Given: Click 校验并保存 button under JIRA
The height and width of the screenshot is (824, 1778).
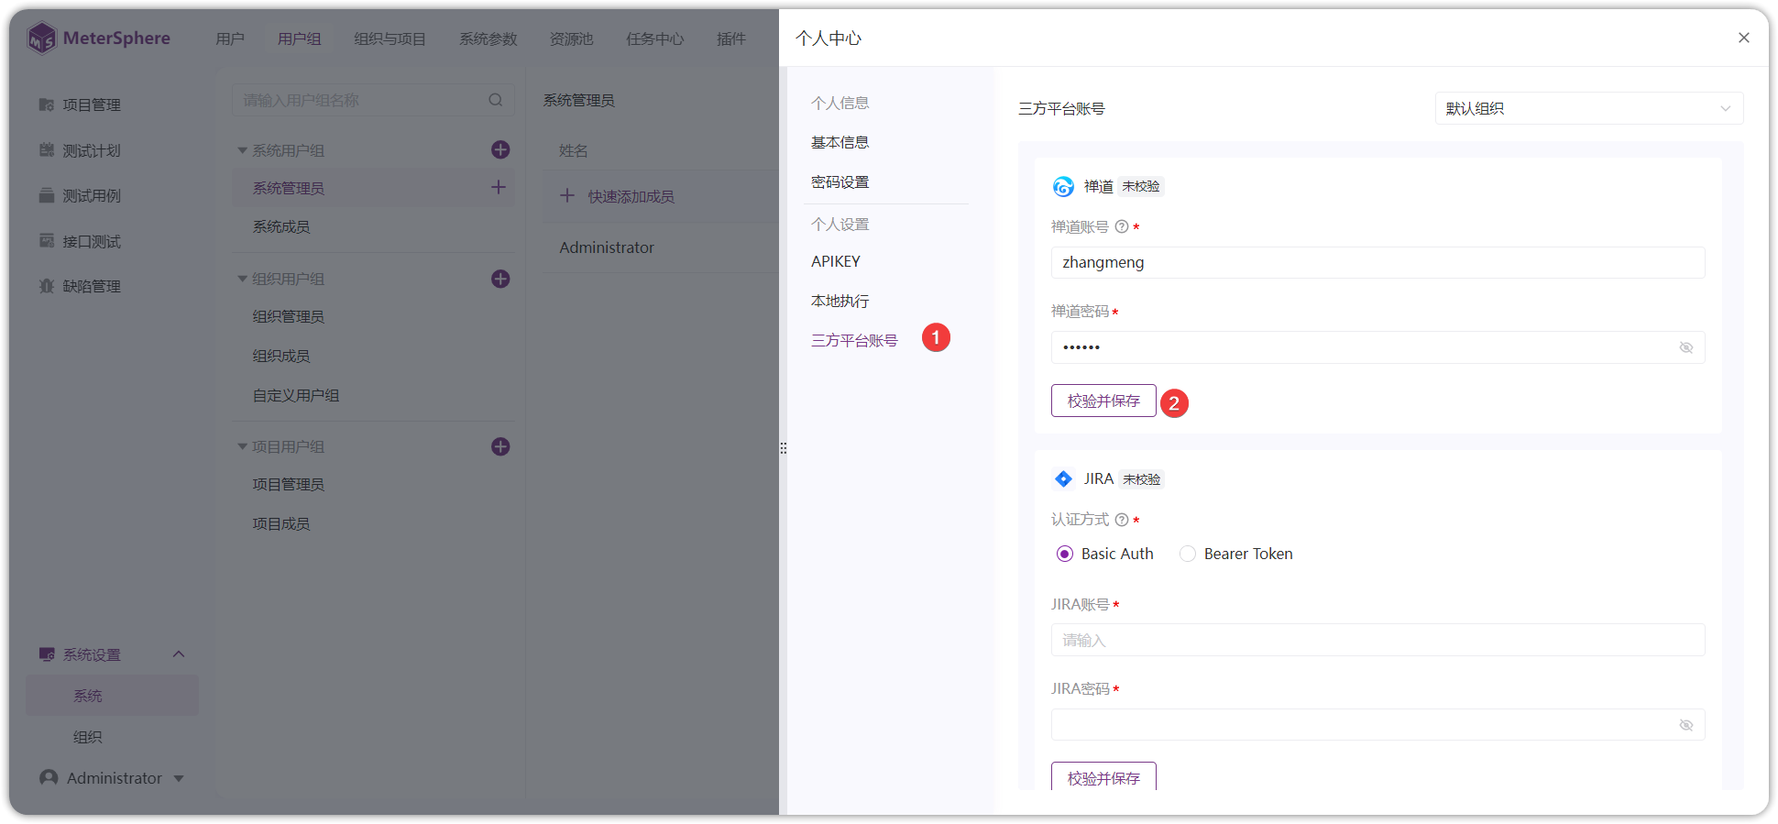Looking at the screenshot, I should (1103, 776).
